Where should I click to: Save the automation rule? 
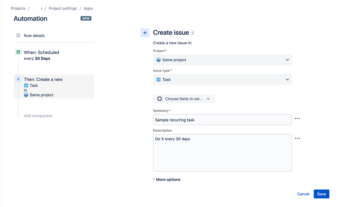click(321, 194)
